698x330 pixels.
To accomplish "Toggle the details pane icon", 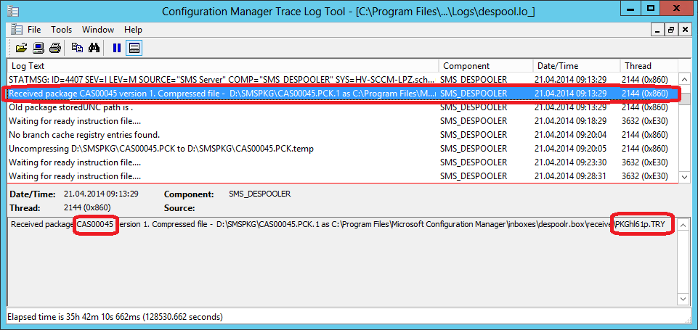I will pyautogui.click(x=134, y=48).
